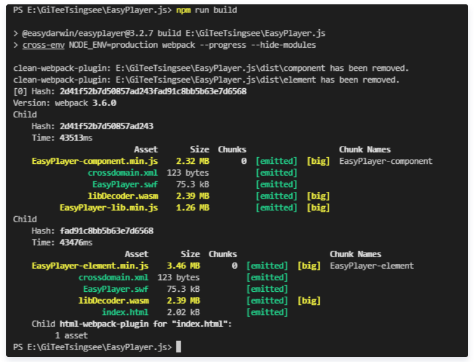Image resolution: width=475 pixels, height=362 pixels.
Task: Click the 2.32 MB size value
Action: click(x=192, y=161)
